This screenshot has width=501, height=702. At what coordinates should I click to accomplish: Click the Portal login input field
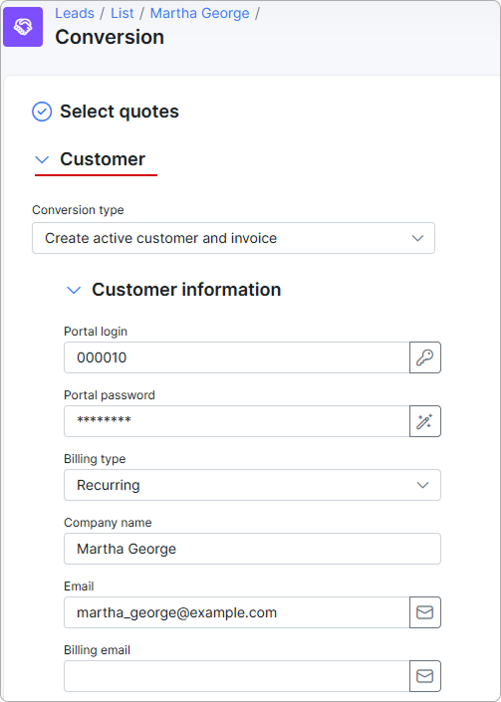tap(237, 357)
